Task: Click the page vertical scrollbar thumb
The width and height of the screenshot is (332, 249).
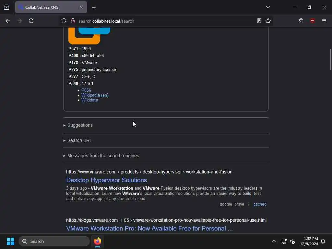Action: coord(330,60)
